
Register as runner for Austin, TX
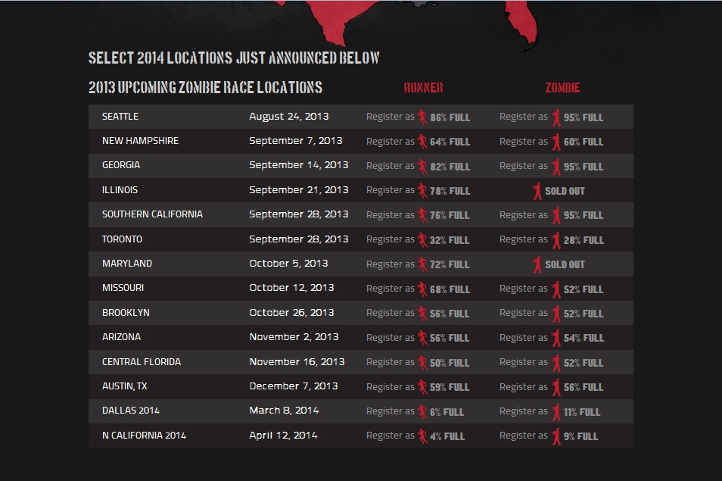pos(418,387)
